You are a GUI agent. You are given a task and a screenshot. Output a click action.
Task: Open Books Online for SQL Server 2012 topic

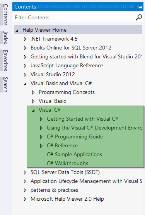pos(71,48)
